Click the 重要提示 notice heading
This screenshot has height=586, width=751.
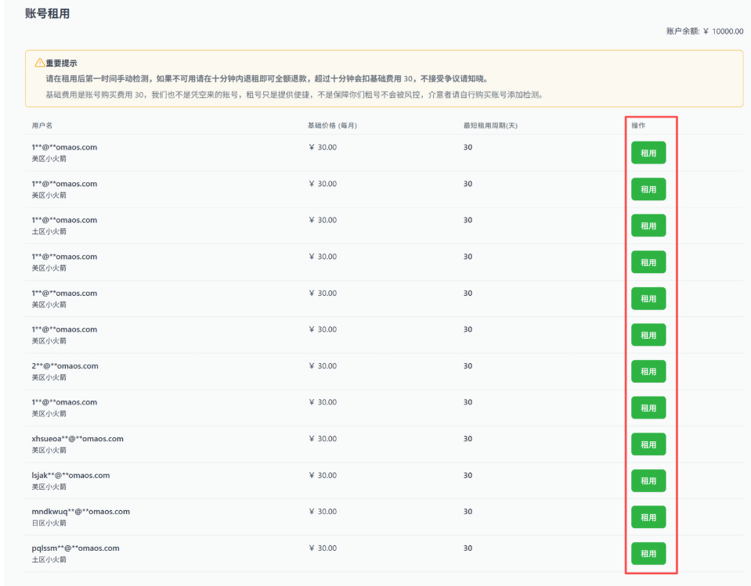(61, 63)
